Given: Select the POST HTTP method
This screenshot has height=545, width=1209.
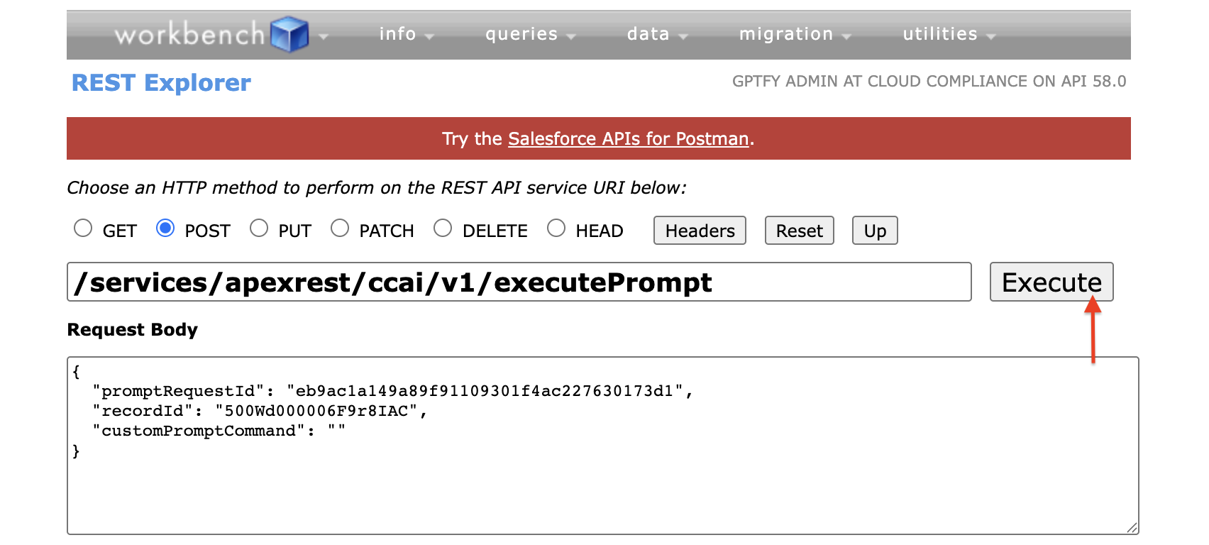Looking at the screenshot, I should click(165, 229).
